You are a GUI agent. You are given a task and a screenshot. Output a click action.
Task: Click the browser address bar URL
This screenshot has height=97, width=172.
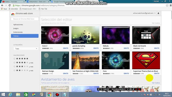click(x=40, y=5)
